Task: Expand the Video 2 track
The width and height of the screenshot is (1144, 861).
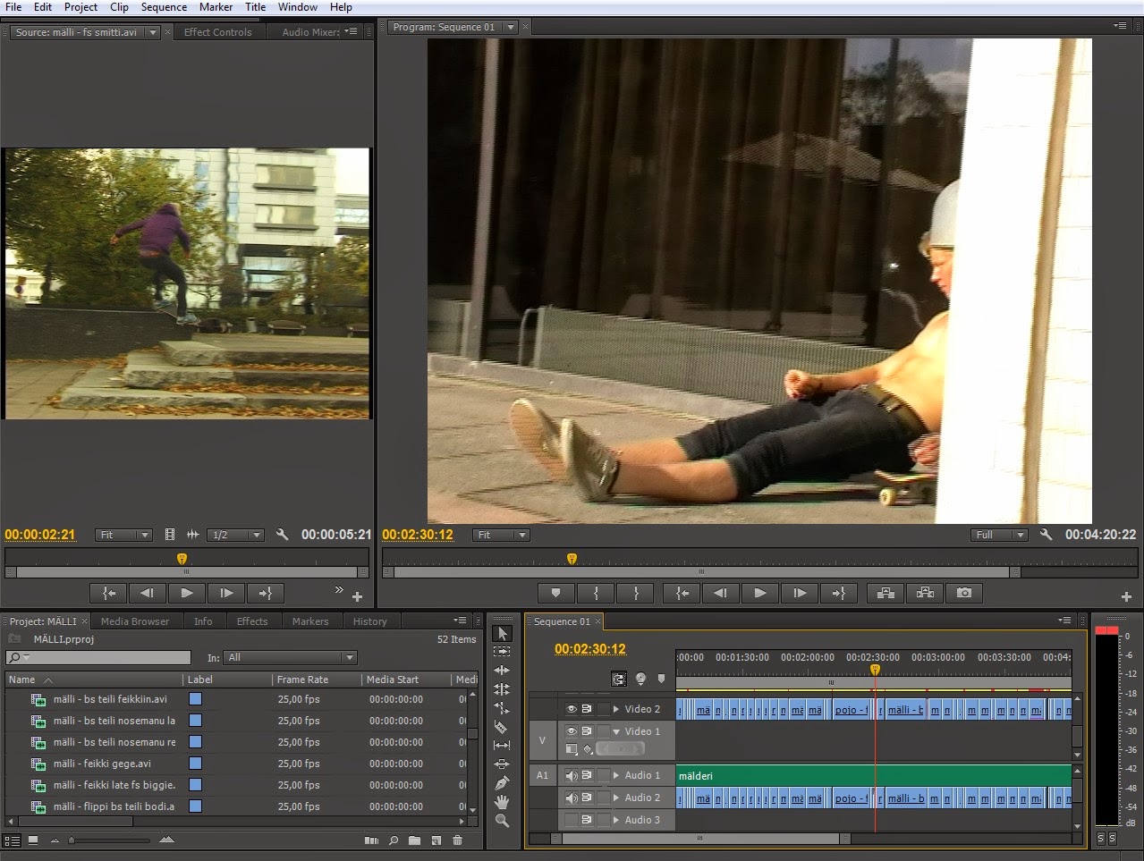Action: pyautogui.click(x=616, y=709)
